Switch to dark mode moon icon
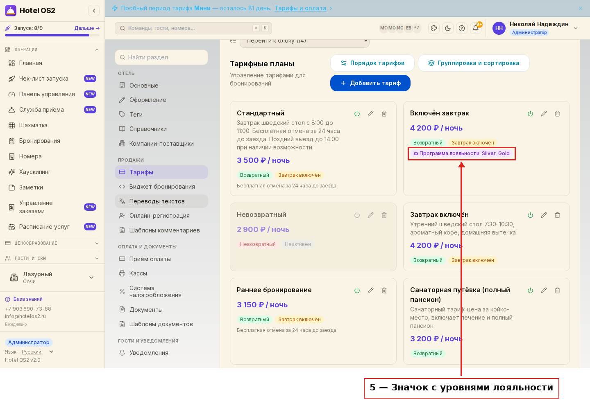590x408 pixels. (x=448, y=28)
